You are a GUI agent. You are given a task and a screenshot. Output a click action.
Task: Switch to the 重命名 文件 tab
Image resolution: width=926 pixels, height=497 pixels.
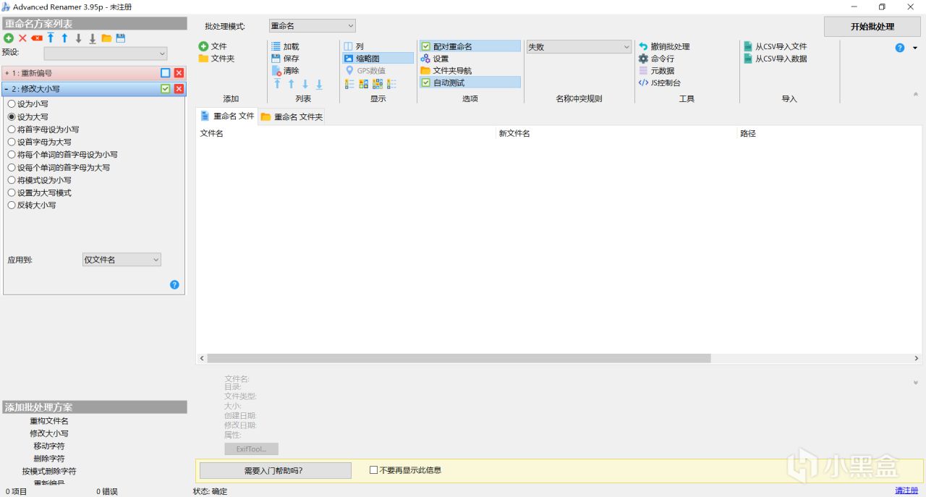[227, 116]
